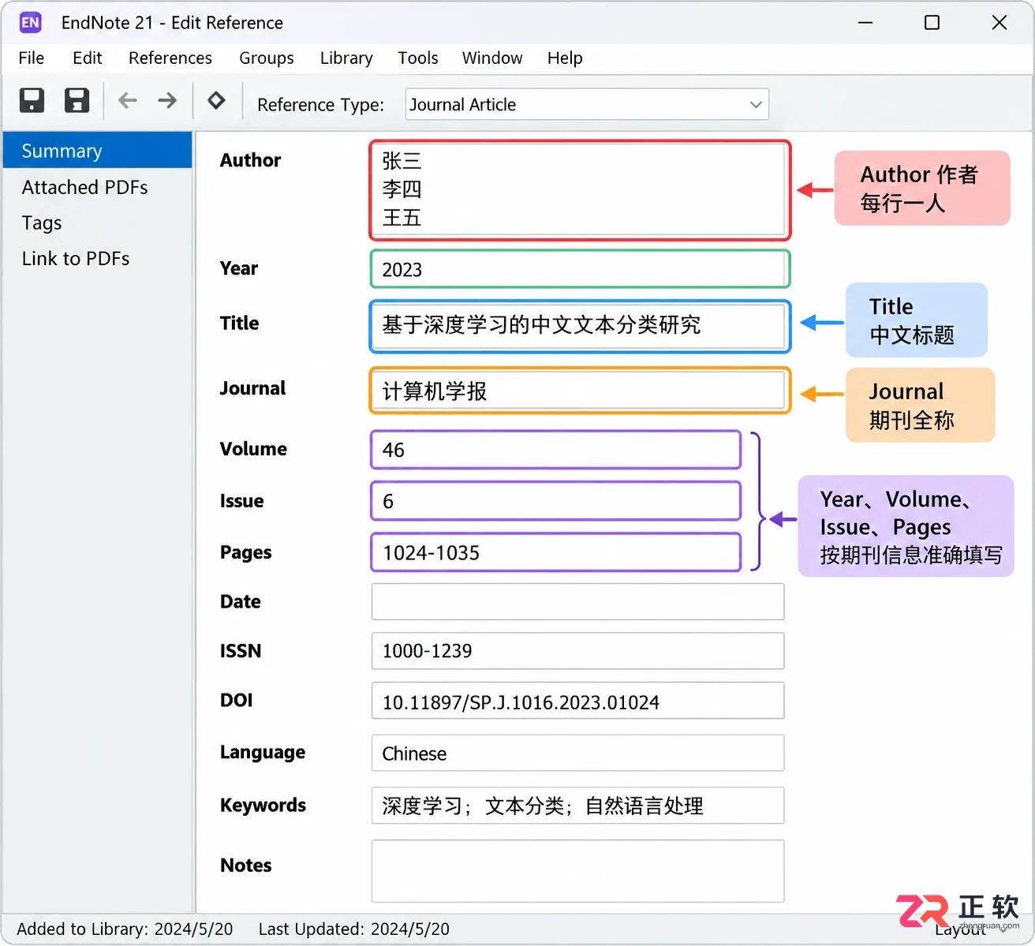Open the Library menu
This screenshot has width=1035, height=946.
pyautogui.click(x=346, y=58)
